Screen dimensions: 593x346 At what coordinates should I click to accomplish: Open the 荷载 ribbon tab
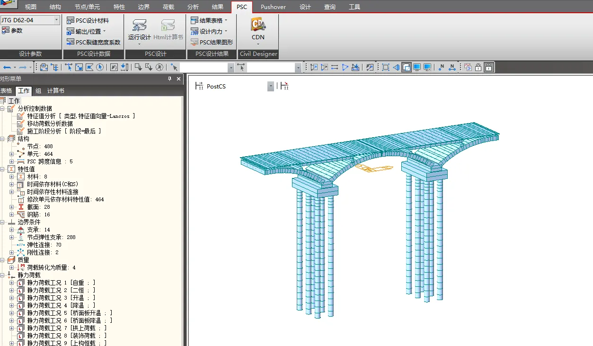click(x=168, y=7)
